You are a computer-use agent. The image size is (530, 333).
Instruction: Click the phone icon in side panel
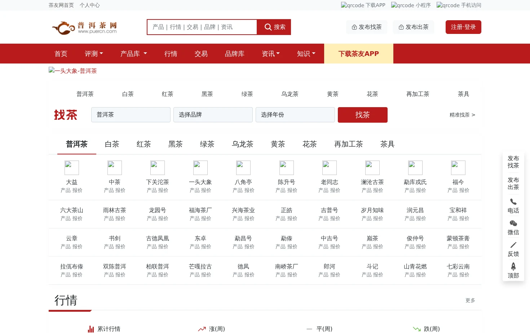coord(513,202)
